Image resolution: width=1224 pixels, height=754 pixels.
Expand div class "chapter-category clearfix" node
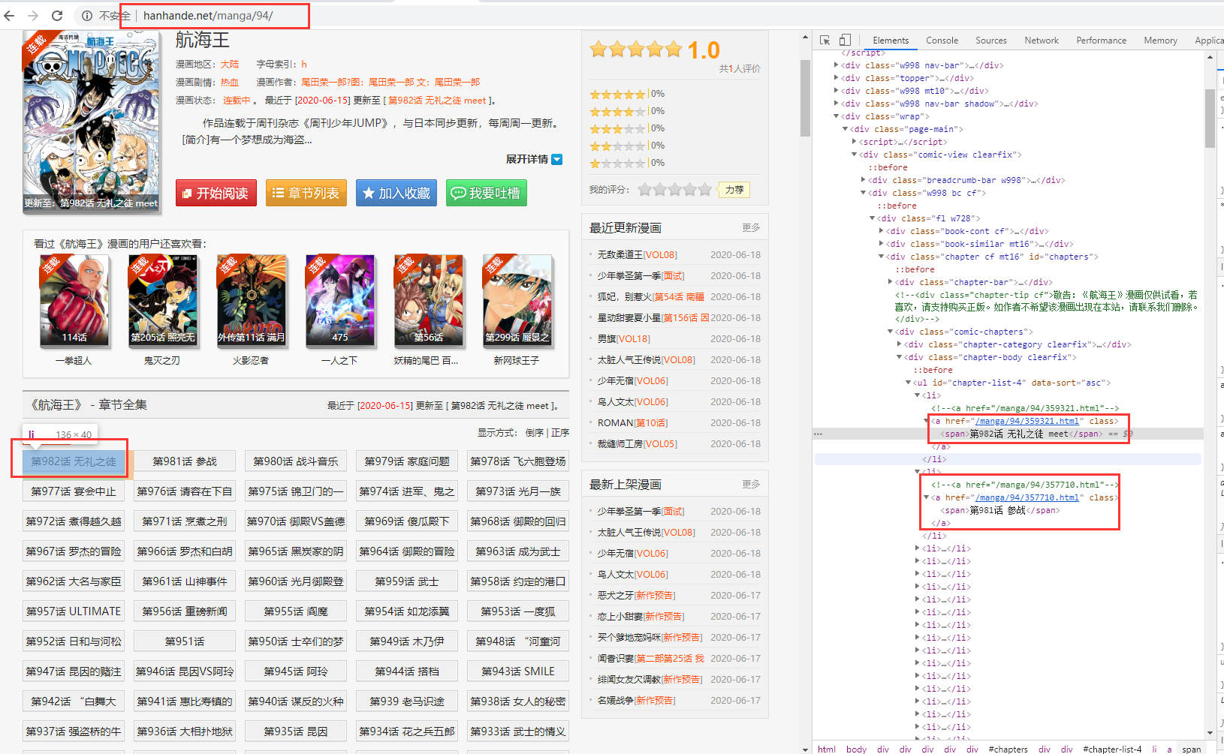900,344
